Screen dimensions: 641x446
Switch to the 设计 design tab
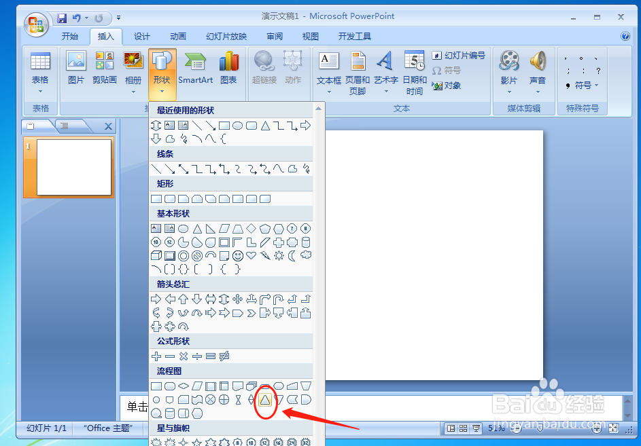pyautogui.click(x=142, y=37)
